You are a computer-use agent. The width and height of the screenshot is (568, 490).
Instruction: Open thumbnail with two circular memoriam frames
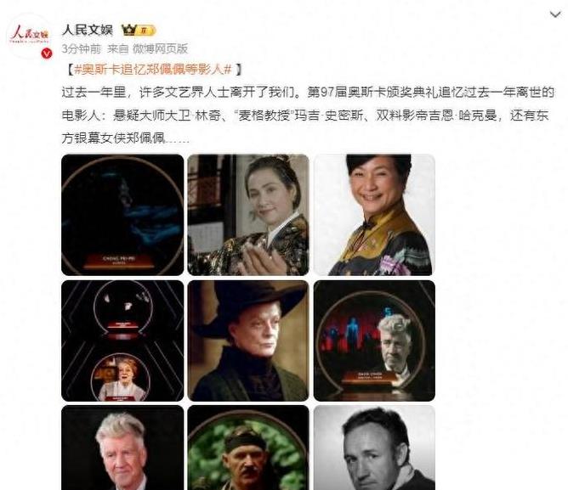click(122, 341)
